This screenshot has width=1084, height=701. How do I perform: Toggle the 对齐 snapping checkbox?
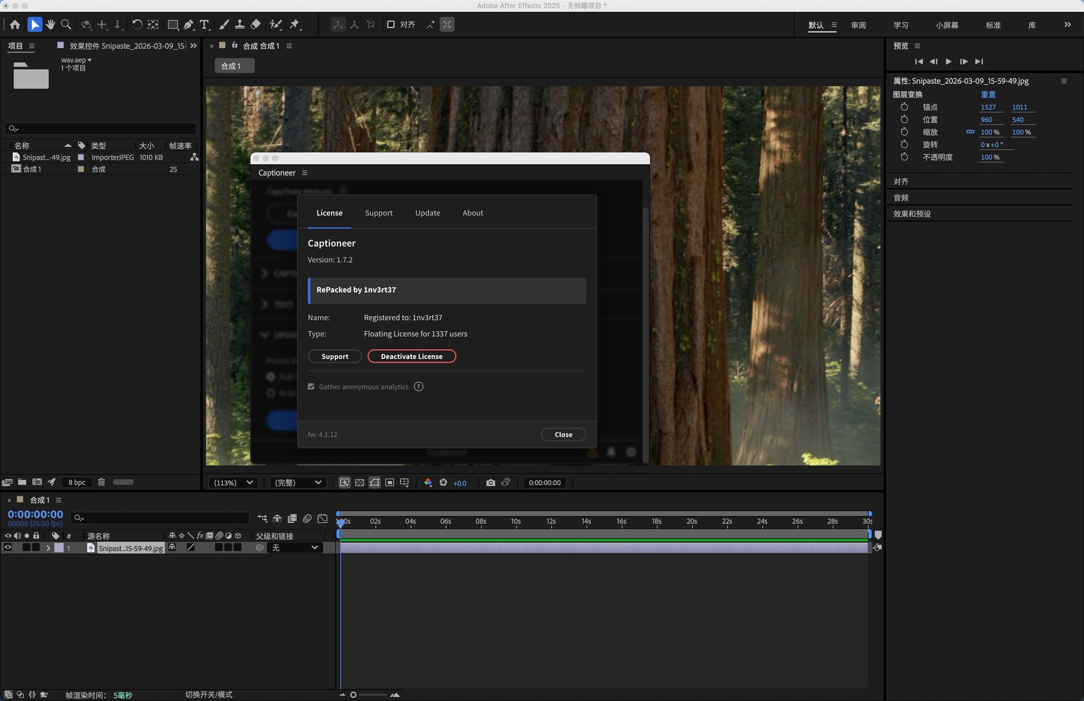(x=391, y=24)
